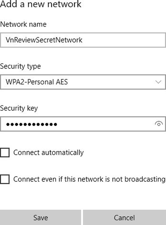
Task: Open the WPA2-Personal AES combo box
Action: 83,82
